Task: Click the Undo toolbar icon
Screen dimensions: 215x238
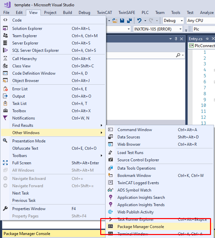Action: [139, 21]
